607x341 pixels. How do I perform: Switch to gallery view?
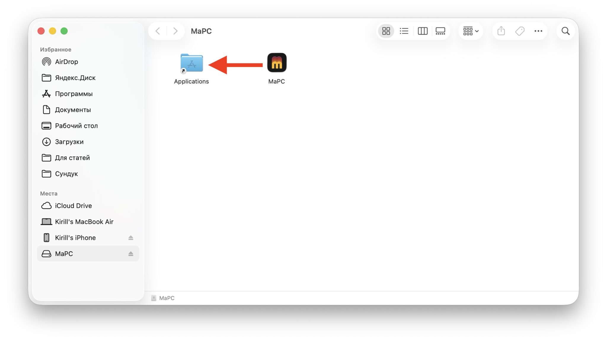point(440,31)
